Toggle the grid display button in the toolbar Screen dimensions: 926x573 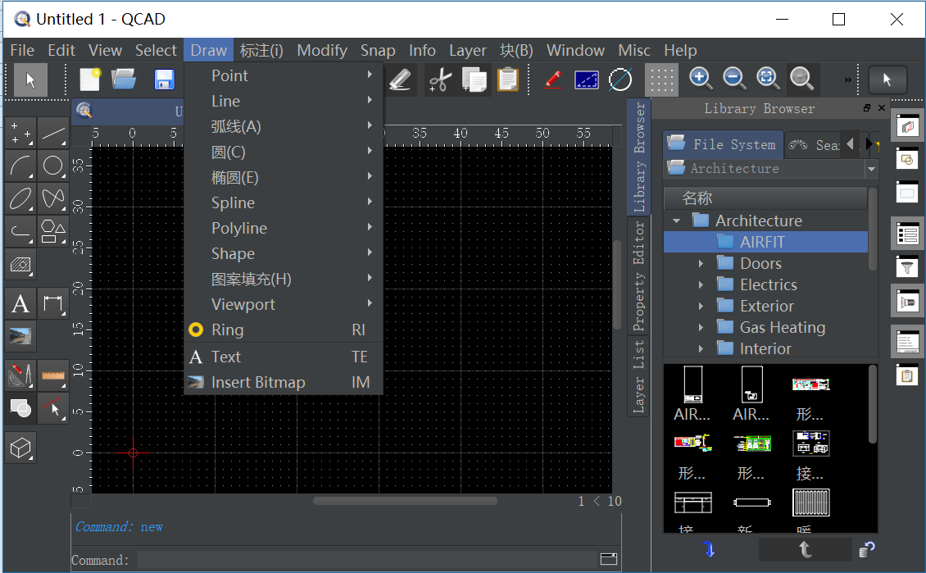click(x=661, y=80)
